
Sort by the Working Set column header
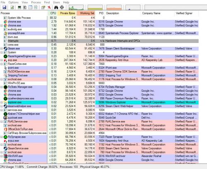tap(86, 13)
